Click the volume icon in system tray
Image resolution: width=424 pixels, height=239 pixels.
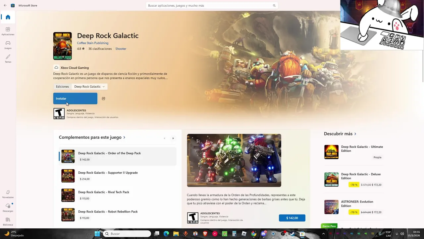click(402, 234)
